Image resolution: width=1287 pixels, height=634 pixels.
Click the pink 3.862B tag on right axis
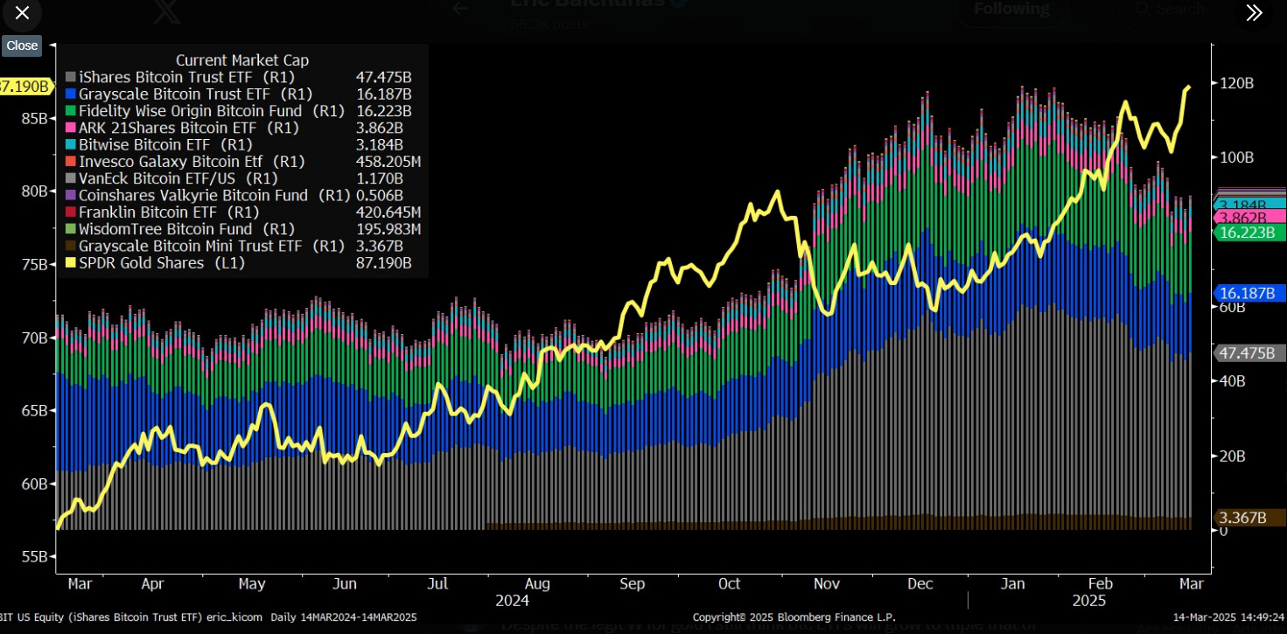[1249, 217]
